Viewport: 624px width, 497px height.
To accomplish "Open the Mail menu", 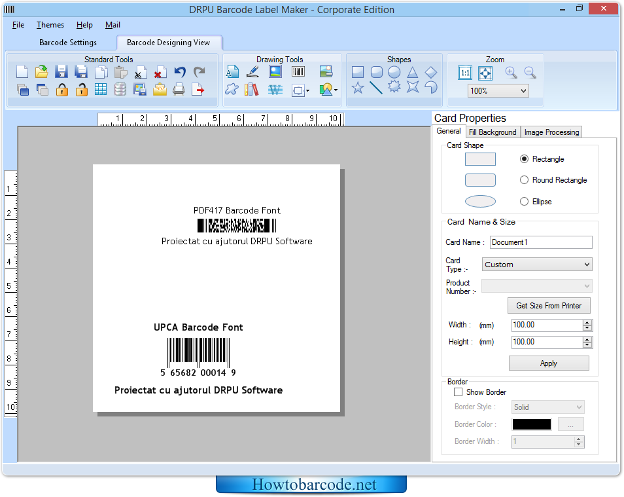I will 113,25.
